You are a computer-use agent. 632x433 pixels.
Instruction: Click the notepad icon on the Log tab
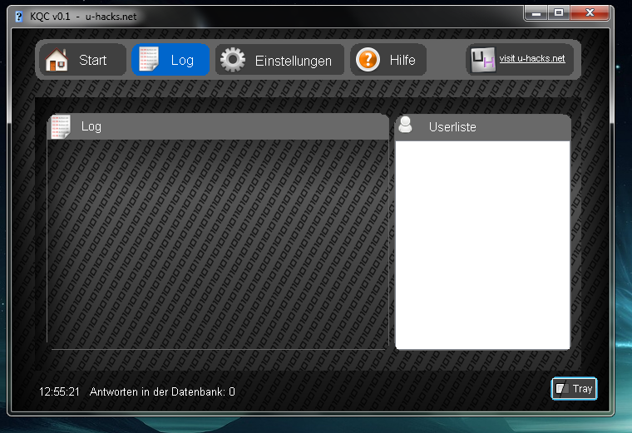(149, 60)
